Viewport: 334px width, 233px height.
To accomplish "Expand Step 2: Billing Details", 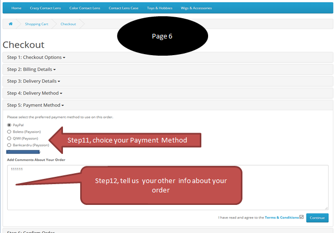I will [31, 69].
